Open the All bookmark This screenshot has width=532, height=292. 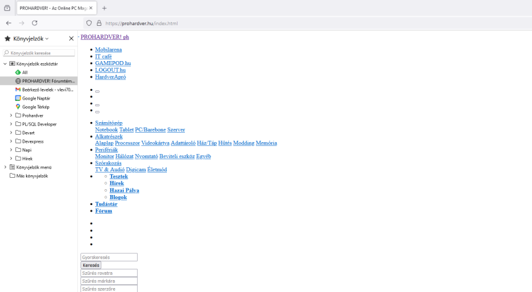(25, 72)
